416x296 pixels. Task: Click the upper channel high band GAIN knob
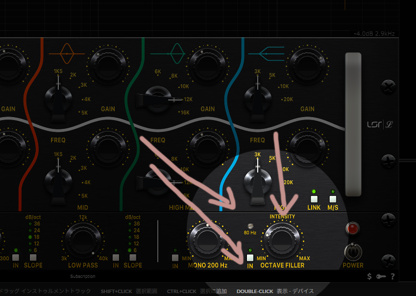coord(308,66)
